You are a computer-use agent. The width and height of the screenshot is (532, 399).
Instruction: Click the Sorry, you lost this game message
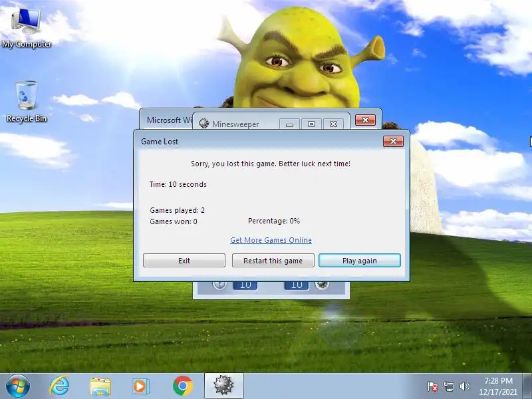pyautogui.click(x=271, y=164)
